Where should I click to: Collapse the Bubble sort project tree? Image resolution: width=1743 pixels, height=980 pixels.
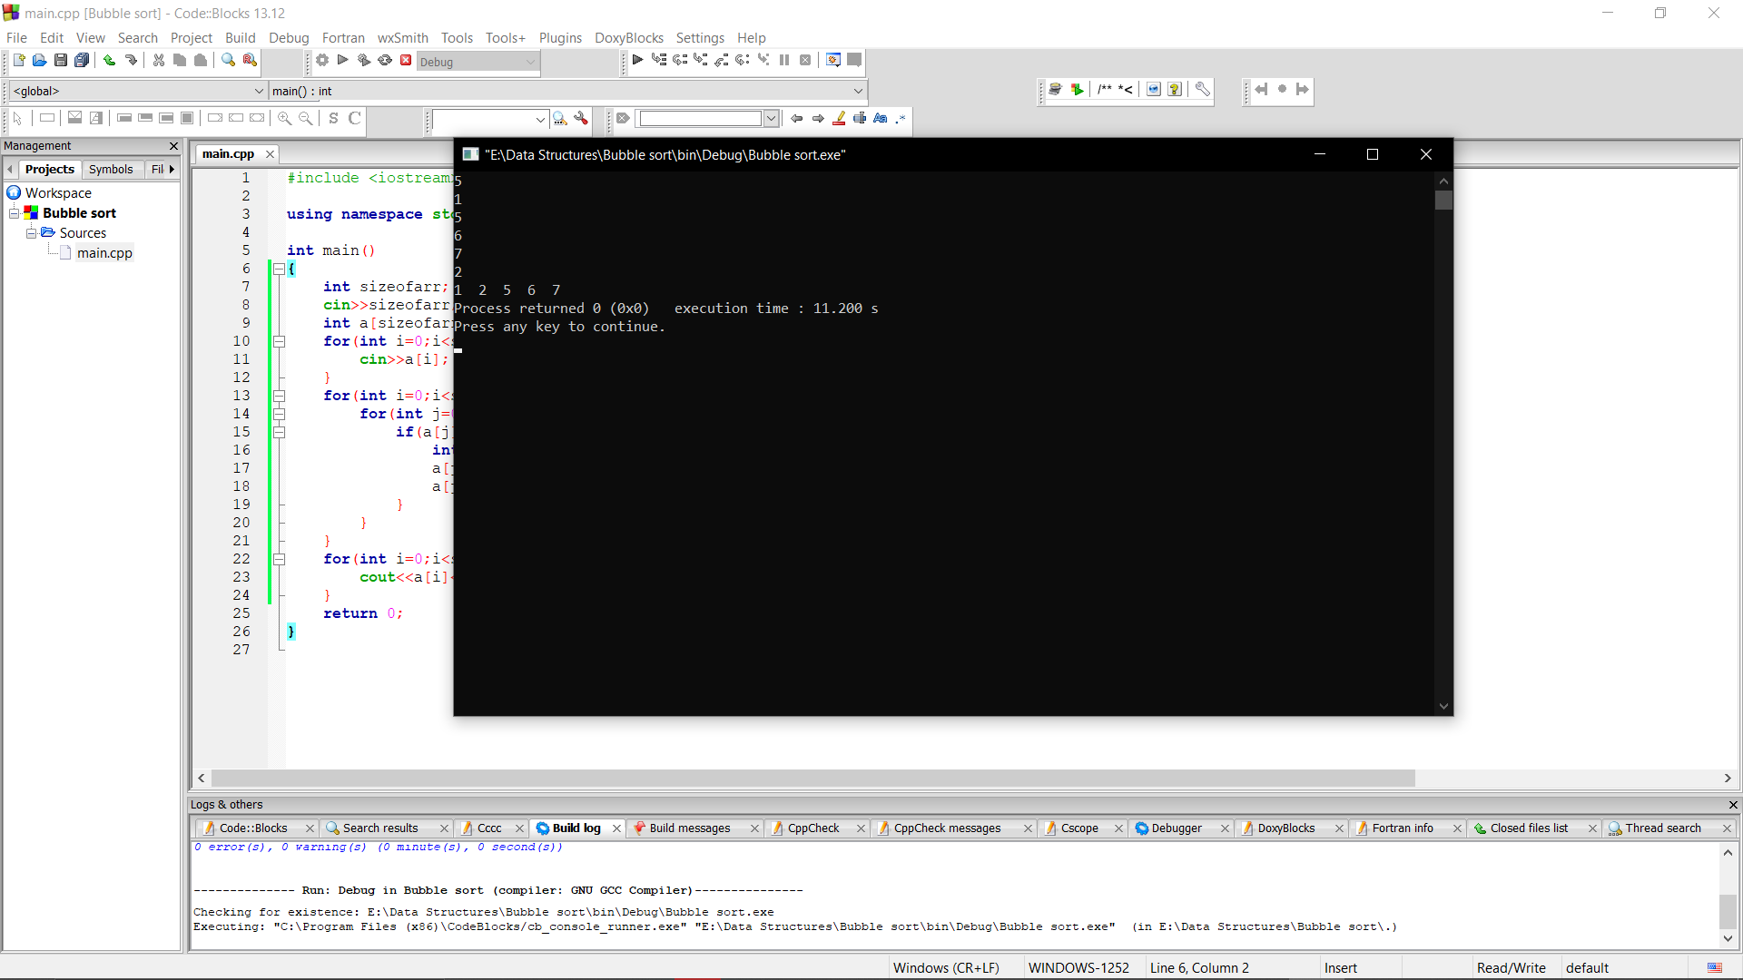15,213
